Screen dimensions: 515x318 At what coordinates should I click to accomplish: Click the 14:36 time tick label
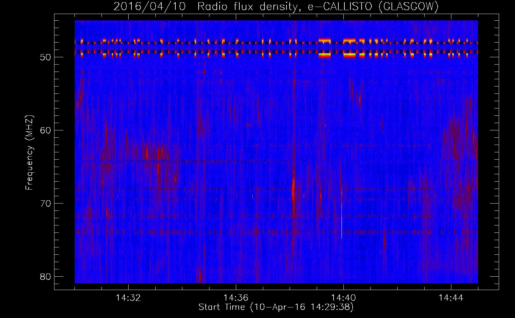point(236,298)
